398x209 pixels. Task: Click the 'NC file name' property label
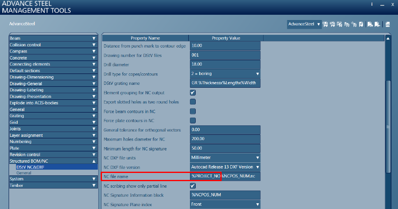(116, 177)
